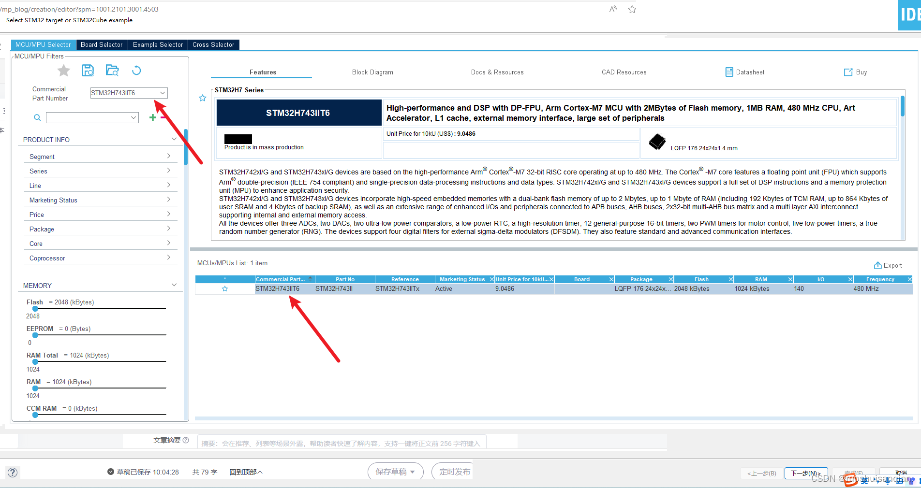This screenshot has height=488, width=921.
Task: Adjust the RAM Total slider
Action: point(35,361)
